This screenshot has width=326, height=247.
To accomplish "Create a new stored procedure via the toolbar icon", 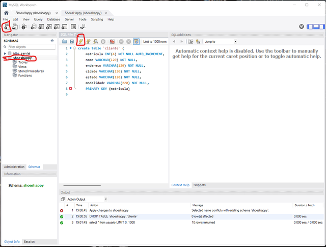I will (57, 27).
